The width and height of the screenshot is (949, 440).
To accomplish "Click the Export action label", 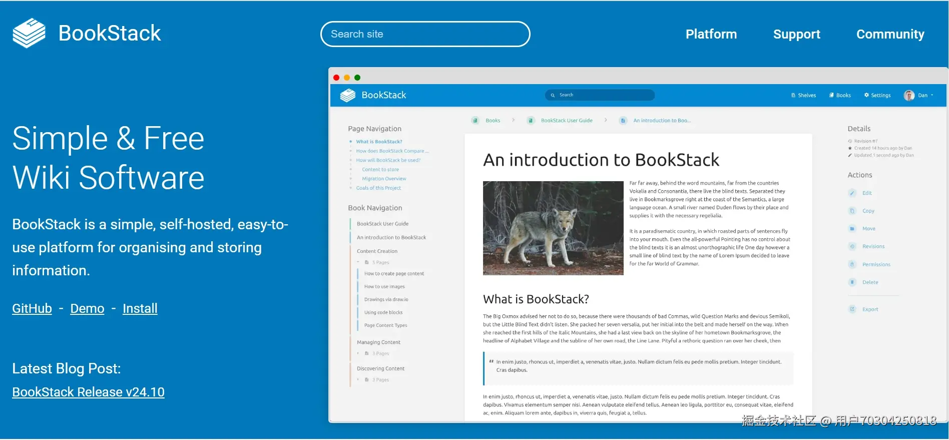I will (870, 309).
